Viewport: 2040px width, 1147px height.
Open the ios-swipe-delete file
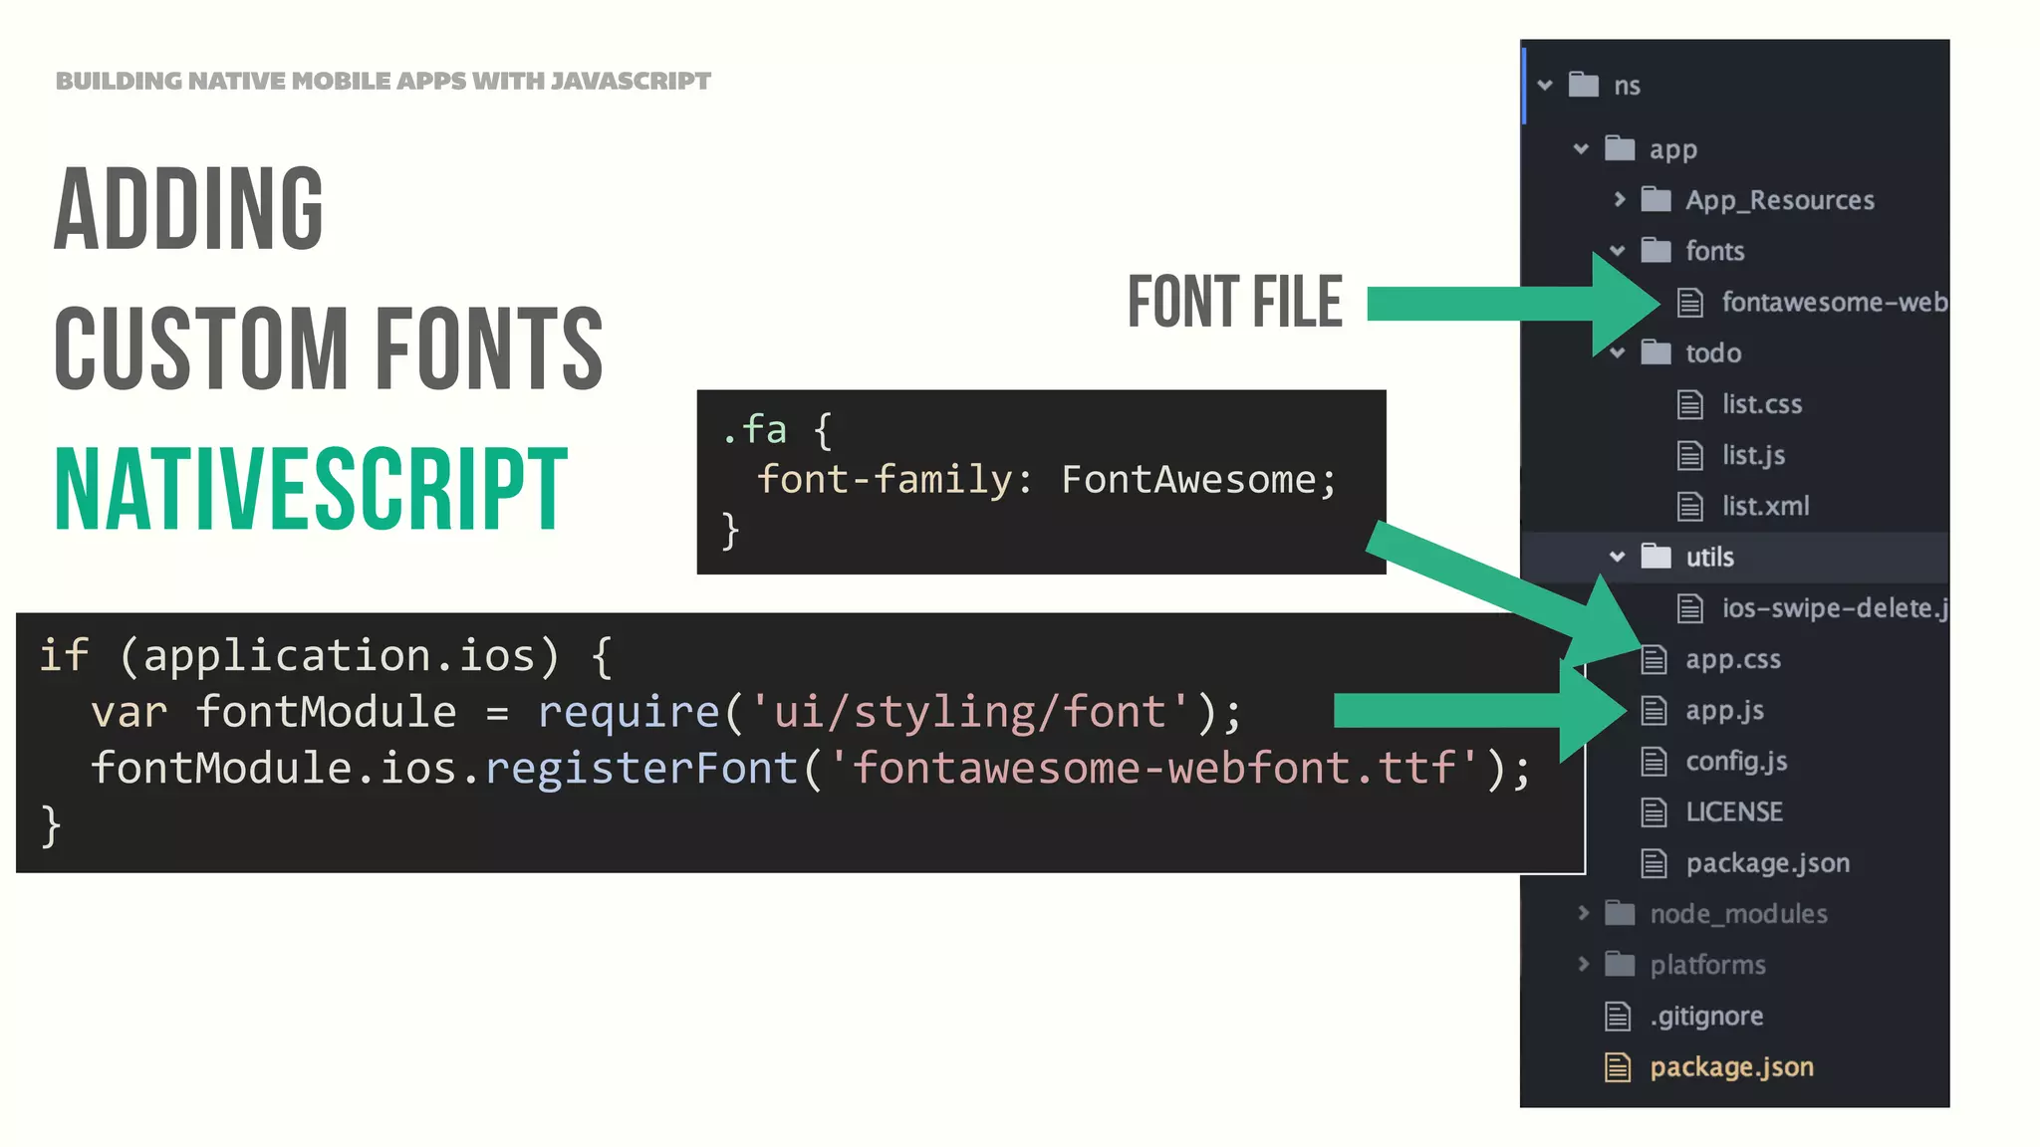click(1835, 608)
